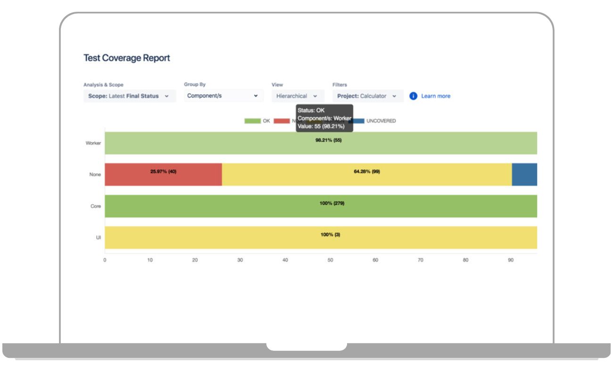Open the Analysis & Scope dropdown
613x372 pixels.
(129, 96)
